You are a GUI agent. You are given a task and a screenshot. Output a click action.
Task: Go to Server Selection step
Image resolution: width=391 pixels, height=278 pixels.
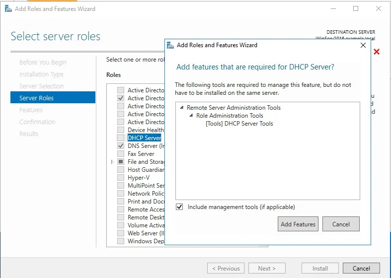(x=41, y=86)
